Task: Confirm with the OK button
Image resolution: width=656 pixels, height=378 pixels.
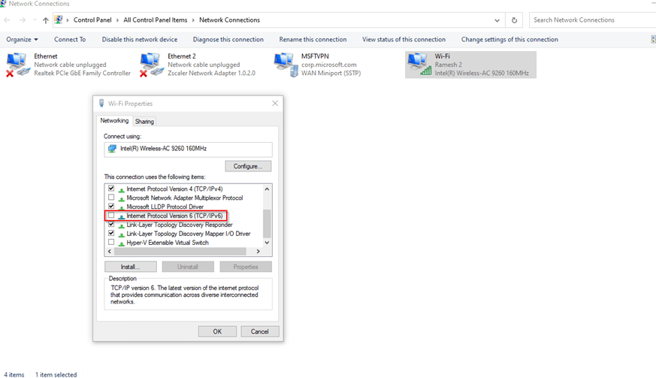Action: pos(217,331)
